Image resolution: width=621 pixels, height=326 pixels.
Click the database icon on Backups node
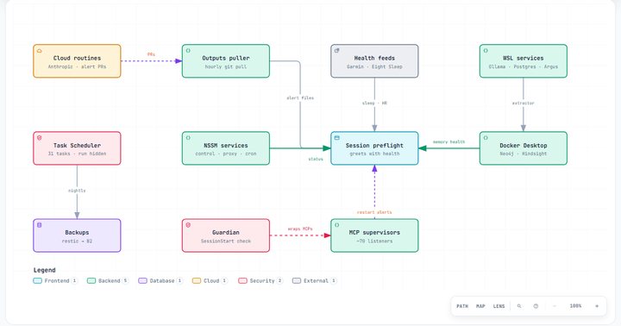[40, 225]
